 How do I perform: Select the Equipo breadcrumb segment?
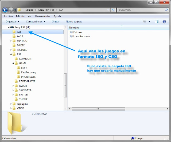[29, 10]
